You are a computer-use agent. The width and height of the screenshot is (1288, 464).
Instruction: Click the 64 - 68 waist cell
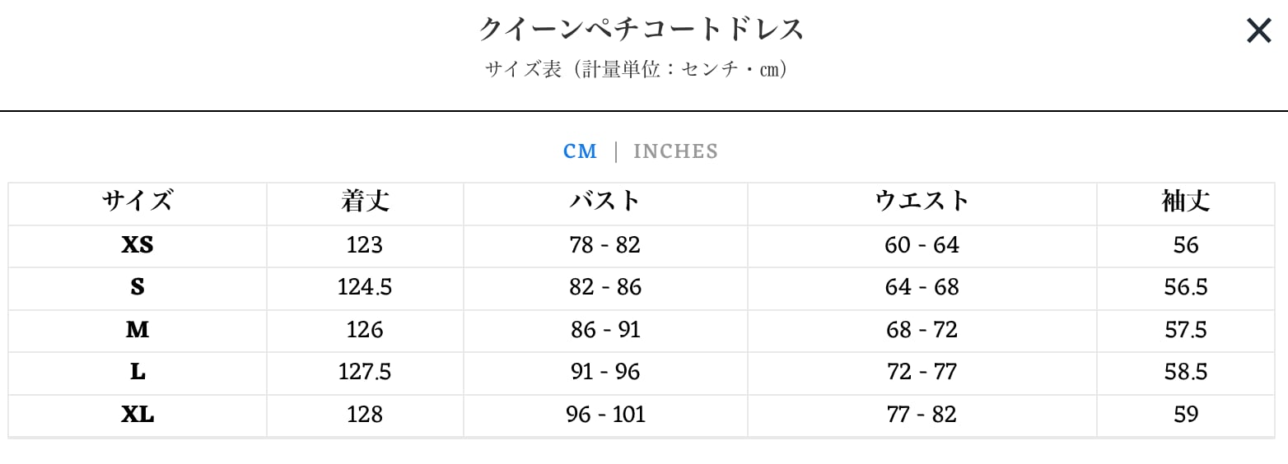(922, 287)
